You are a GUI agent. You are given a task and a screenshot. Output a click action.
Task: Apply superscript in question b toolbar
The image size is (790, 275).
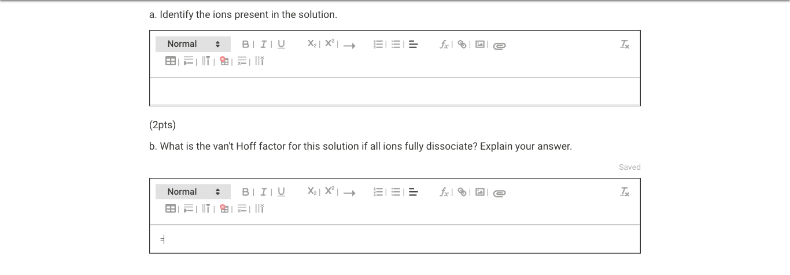[x=330, y=192]
